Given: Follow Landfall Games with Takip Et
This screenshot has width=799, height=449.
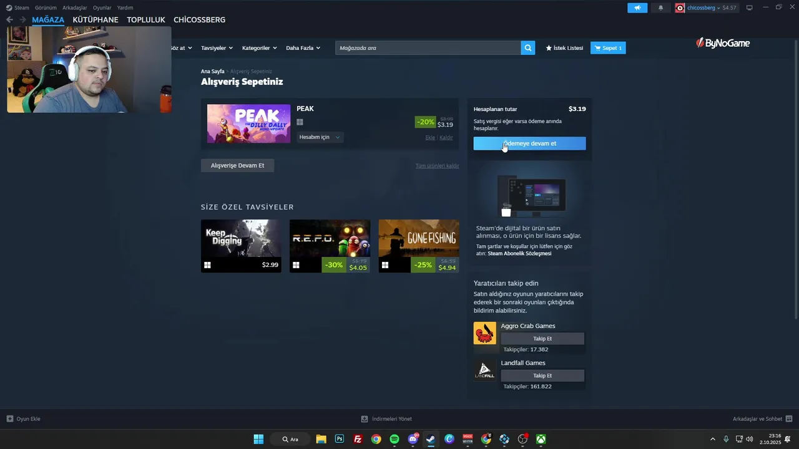Looking at the screenshot, I should click(x=542, y=375).
